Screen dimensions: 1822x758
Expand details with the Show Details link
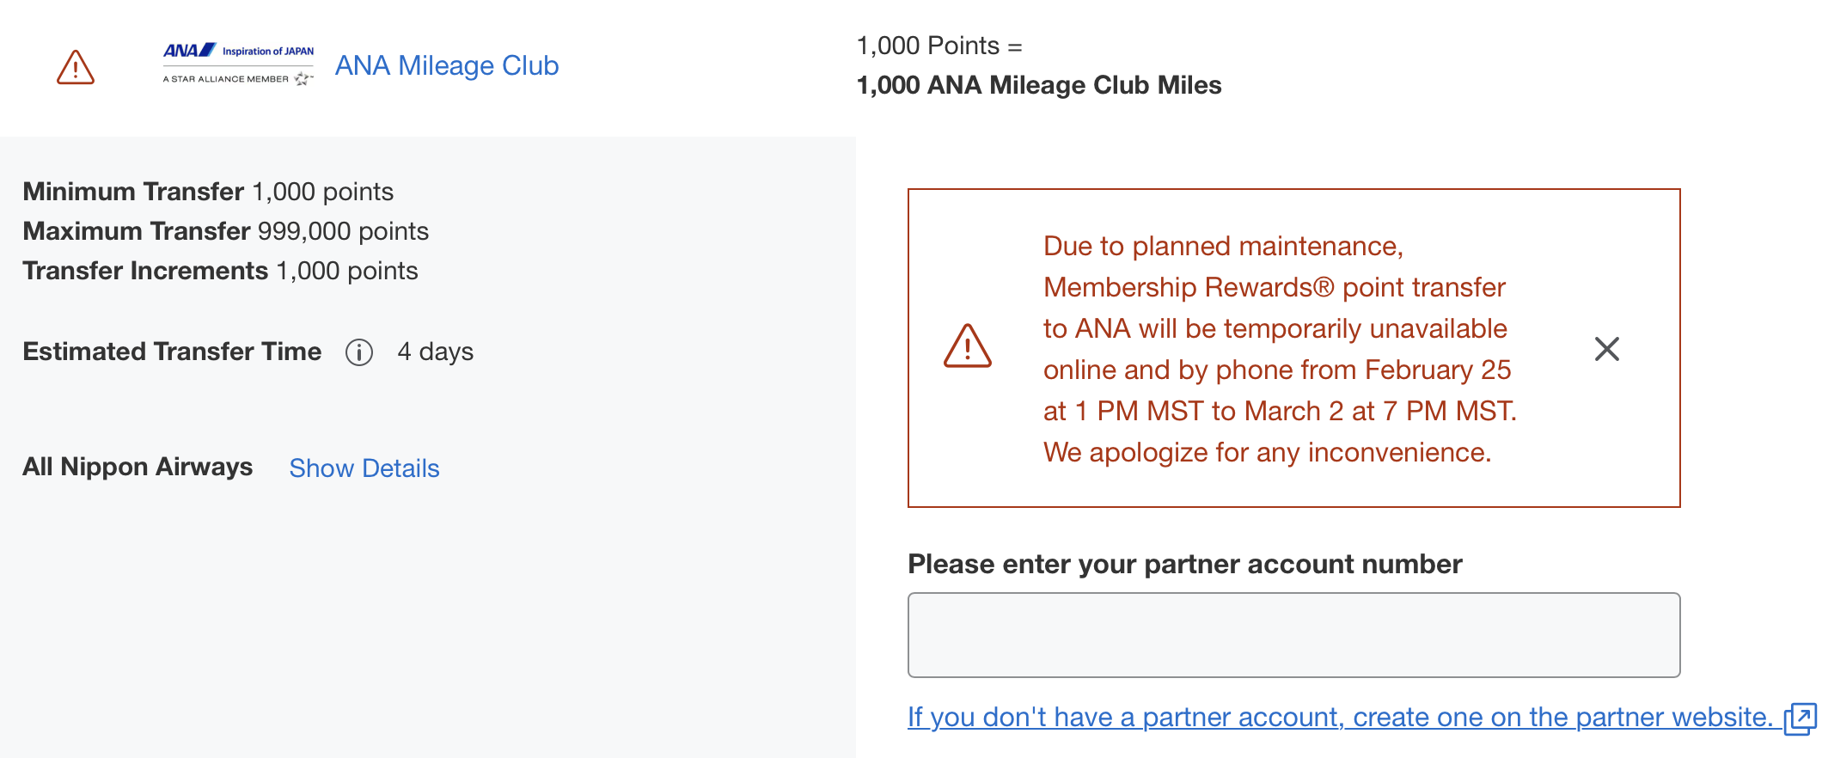coord(364,468)
